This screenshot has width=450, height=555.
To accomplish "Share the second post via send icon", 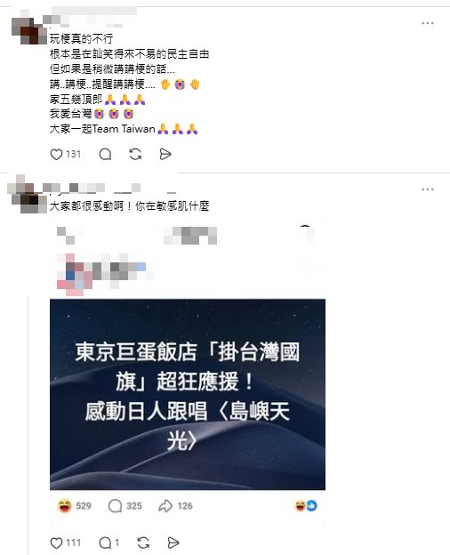I will click(173, 543).
